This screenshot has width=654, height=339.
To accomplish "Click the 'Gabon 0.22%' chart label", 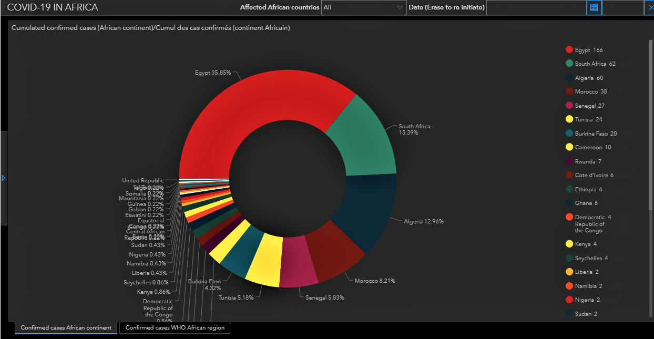I will [146, 209].
